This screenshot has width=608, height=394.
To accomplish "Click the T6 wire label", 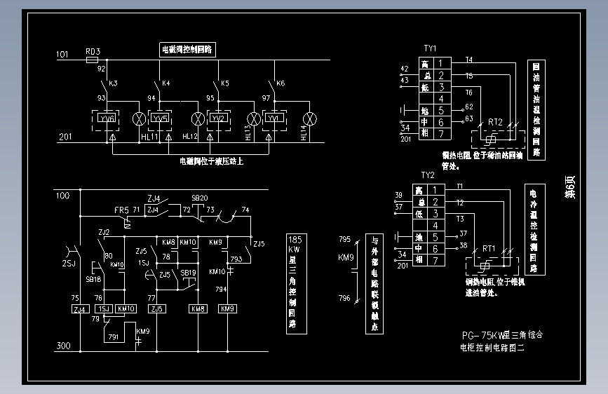I will click(x=468, y=93).
